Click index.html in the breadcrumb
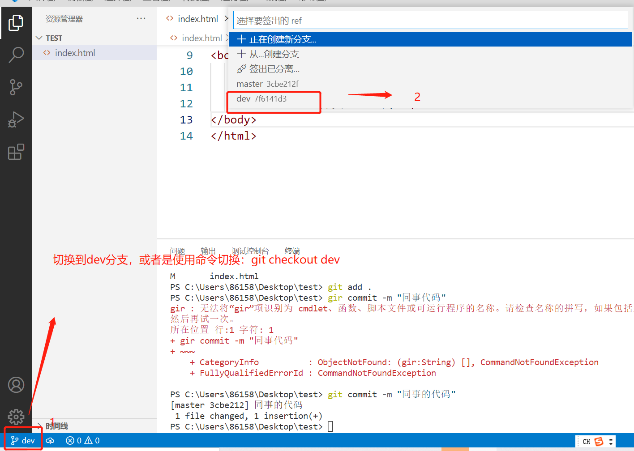 click(x=202, y=38)
